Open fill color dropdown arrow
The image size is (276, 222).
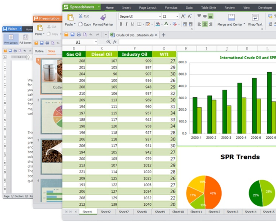(x=162, y=24)
